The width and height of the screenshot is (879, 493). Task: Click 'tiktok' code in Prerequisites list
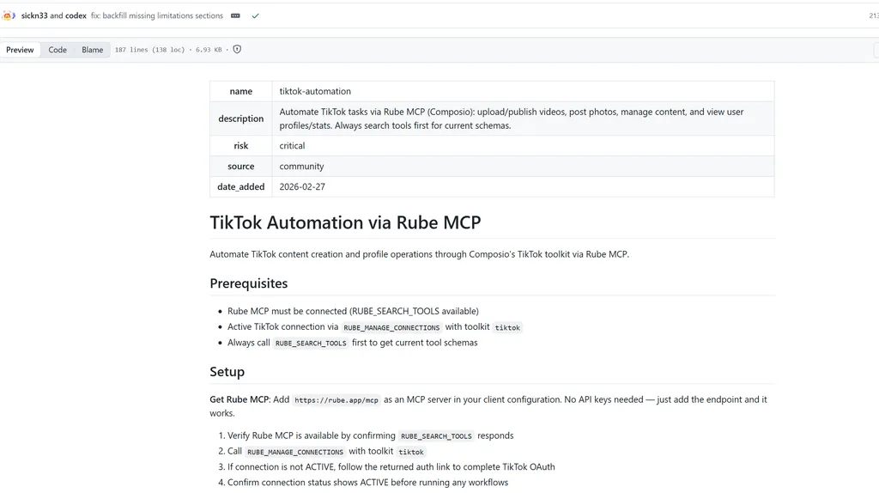(x=507, y=327)
